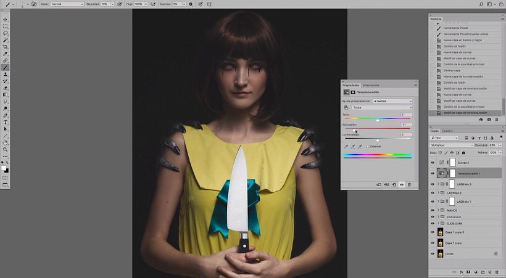Switch to the Información tab
Viewport: 506px width, 278px height.
pyautogui.click(x=371, y=86)
